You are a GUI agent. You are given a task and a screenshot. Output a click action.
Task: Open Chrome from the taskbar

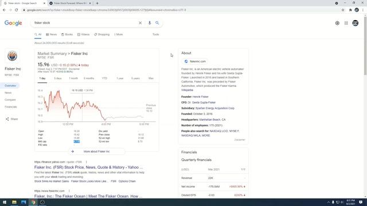pyautogui.click(x=33, y=202)
